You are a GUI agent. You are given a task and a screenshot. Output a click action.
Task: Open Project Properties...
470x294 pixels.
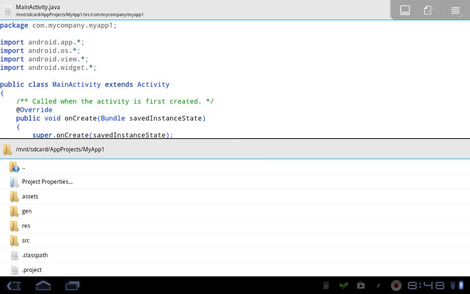click(x=47, y=182)
